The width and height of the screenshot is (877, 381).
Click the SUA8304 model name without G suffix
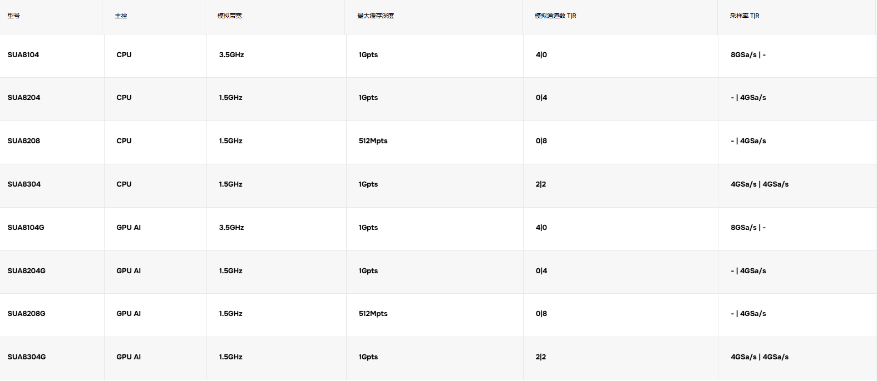(24, 184)
